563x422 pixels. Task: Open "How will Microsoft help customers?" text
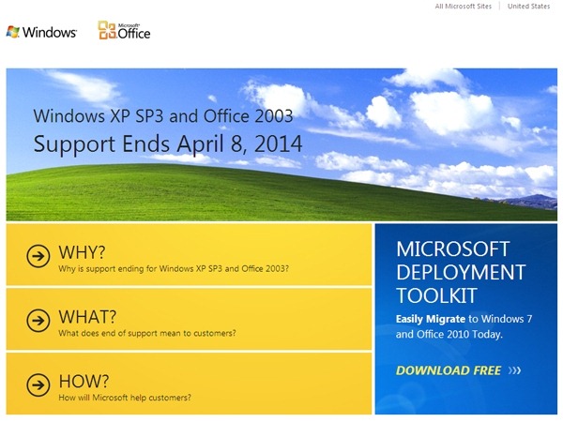point(125,398)
